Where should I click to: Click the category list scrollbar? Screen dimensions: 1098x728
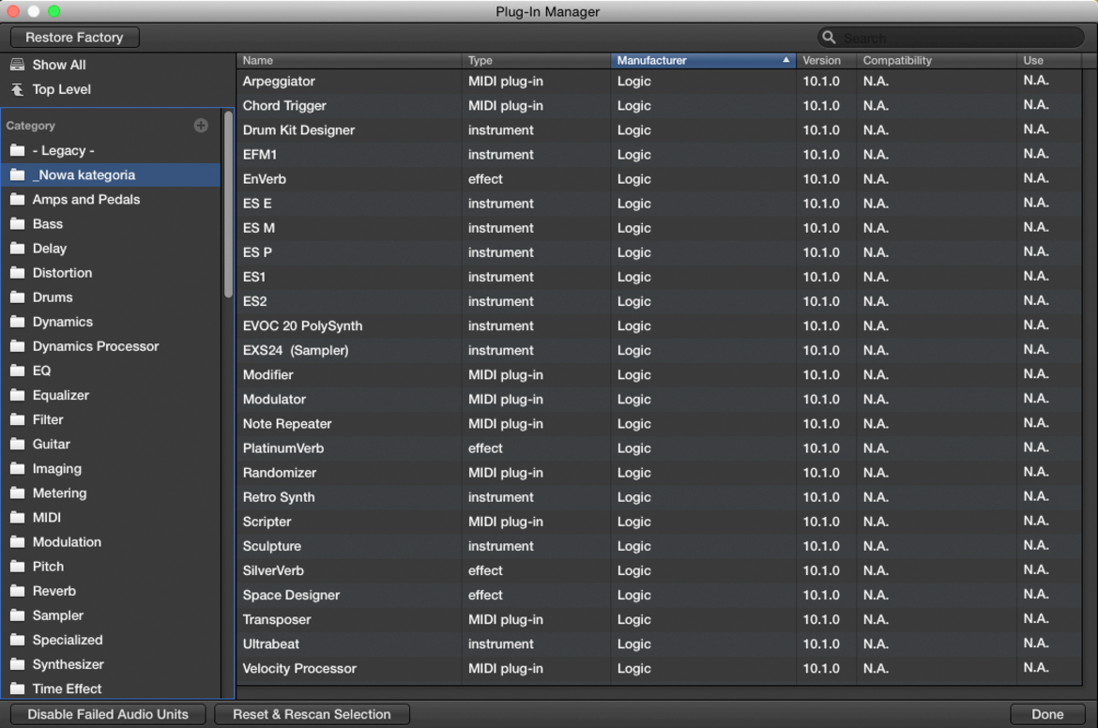point(228,205)
